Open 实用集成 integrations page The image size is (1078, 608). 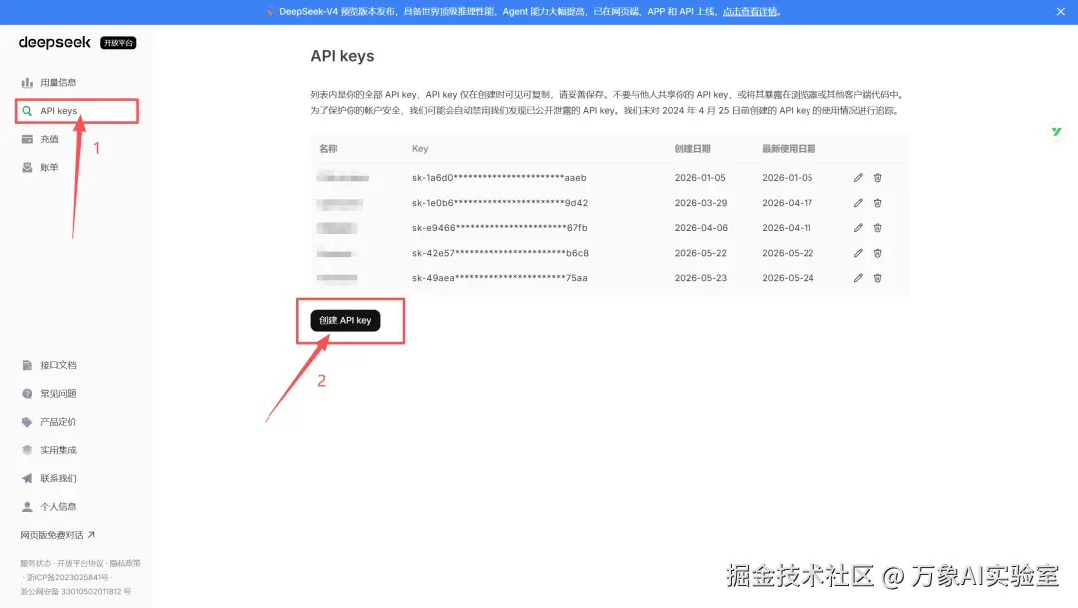point(58,450)
